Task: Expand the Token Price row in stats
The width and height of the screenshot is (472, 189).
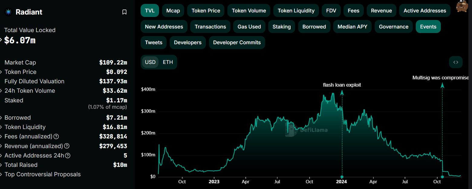Action: click(1, 72)
